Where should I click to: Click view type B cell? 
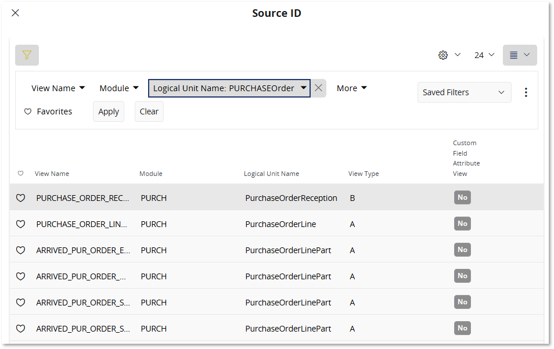[352, 198]
